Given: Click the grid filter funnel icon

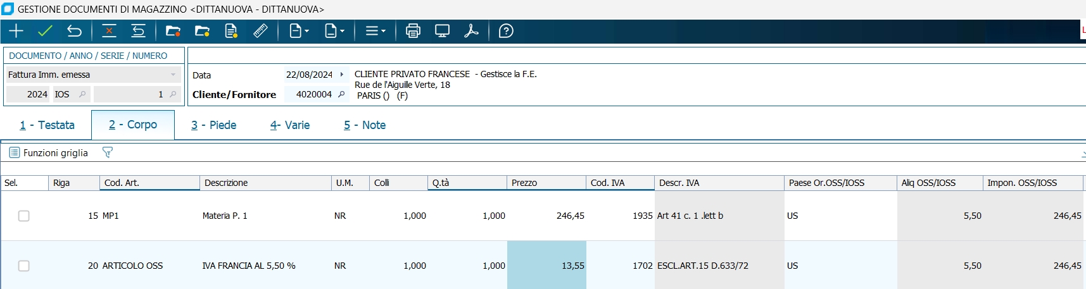Looking at the screenshot, I should 107,152.
